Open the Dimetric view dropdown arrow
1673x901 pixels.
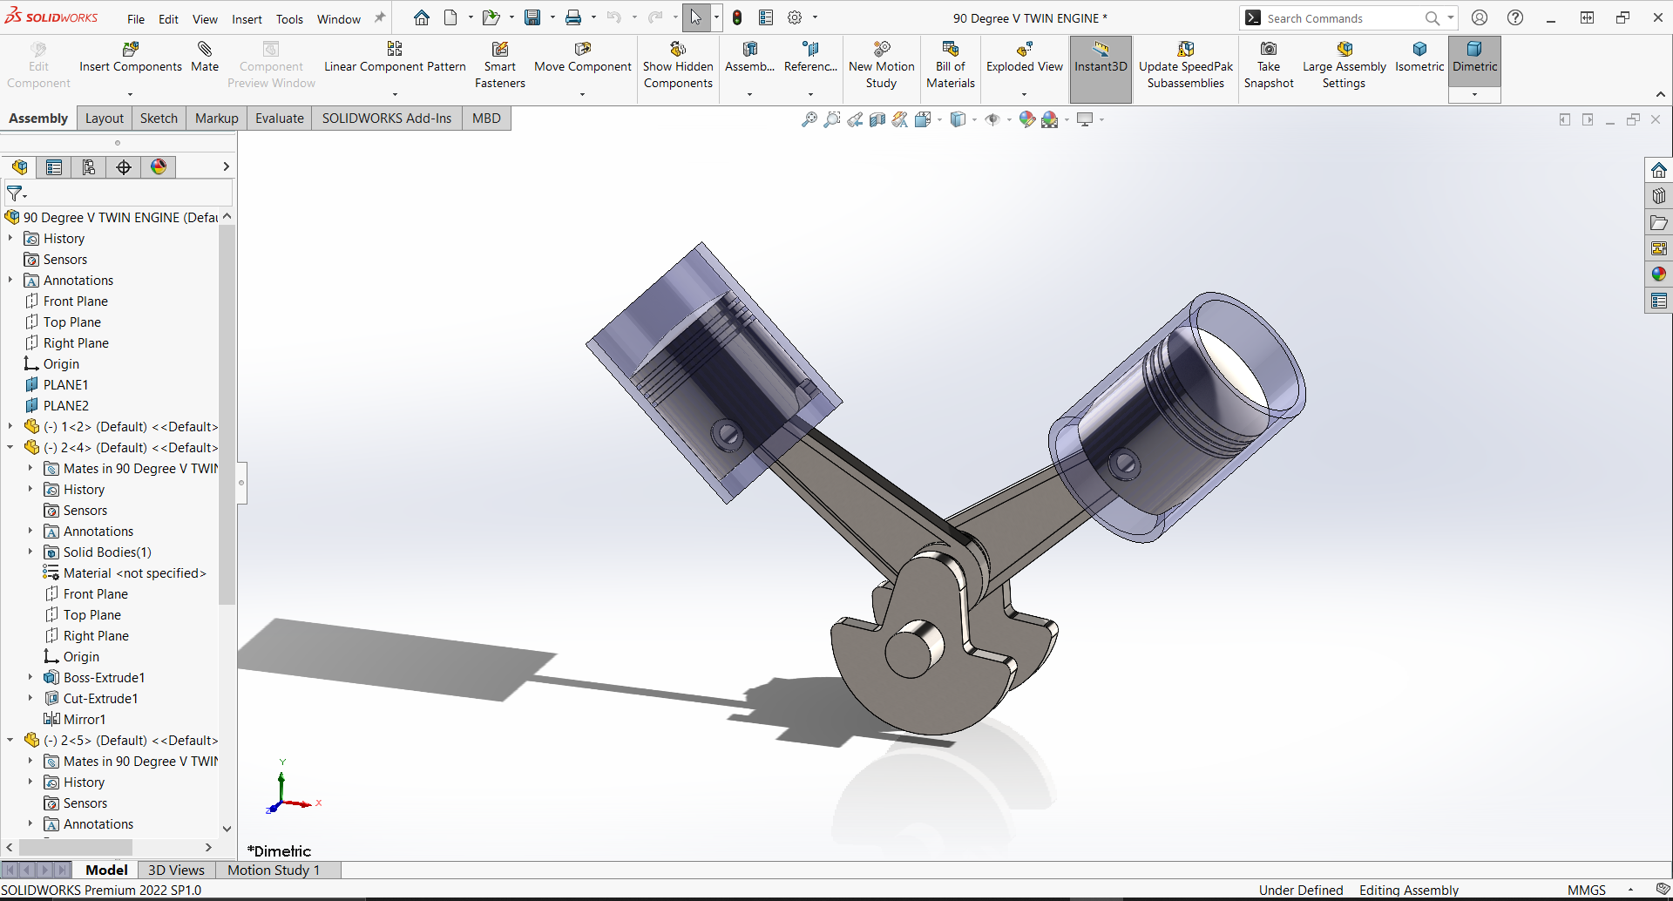coord(1474,95)
